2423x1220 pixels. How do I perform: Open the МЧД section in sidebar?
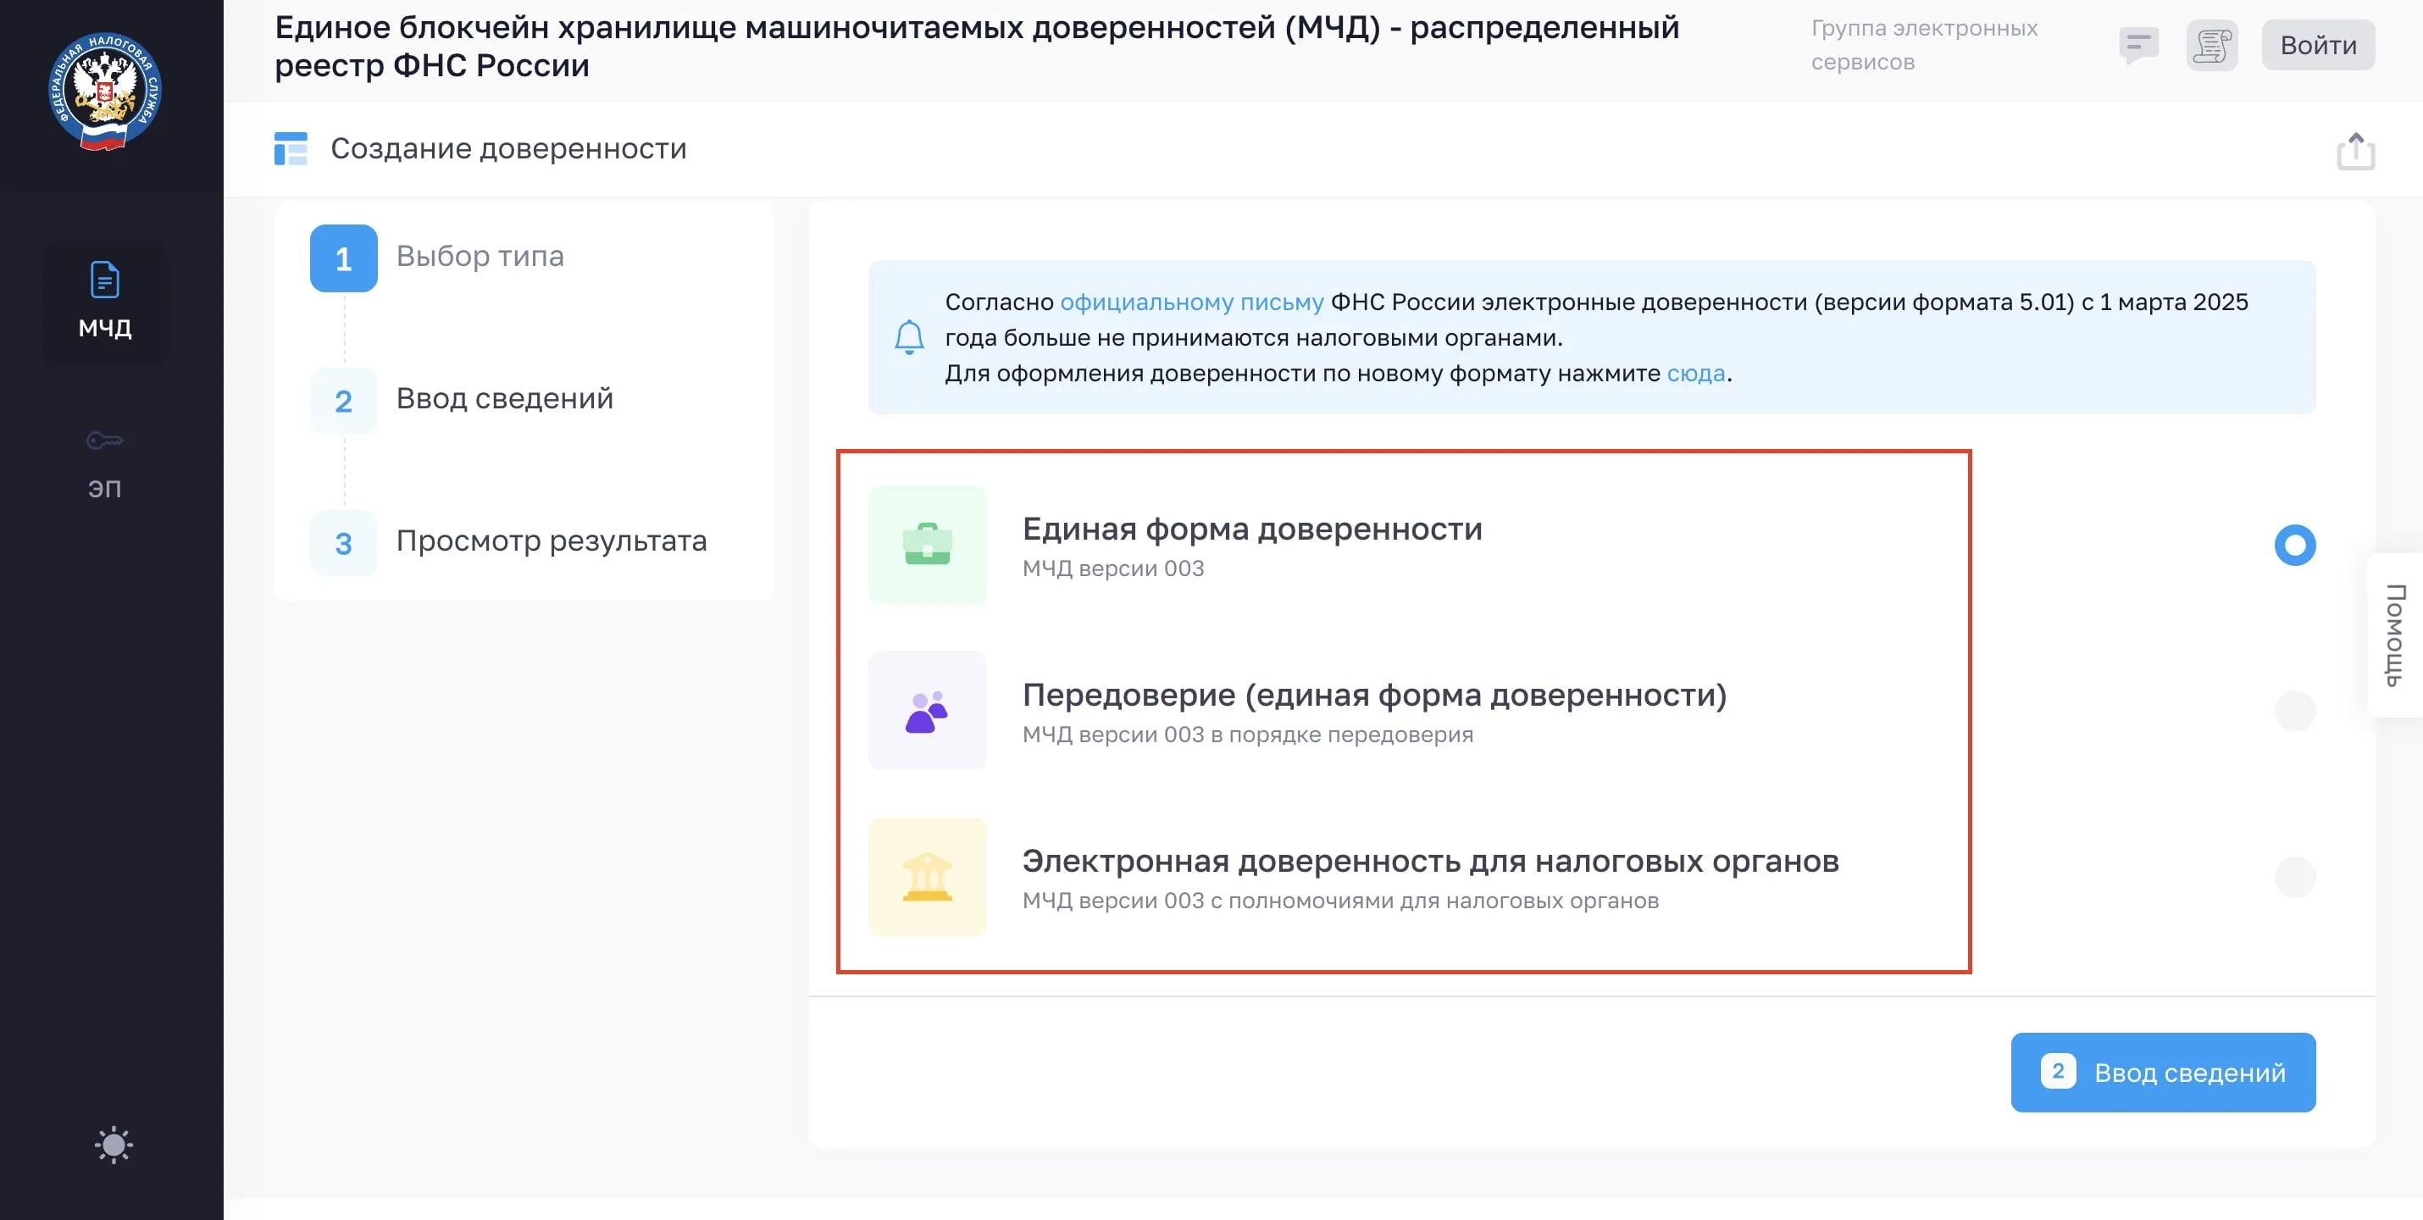point(104,300)
